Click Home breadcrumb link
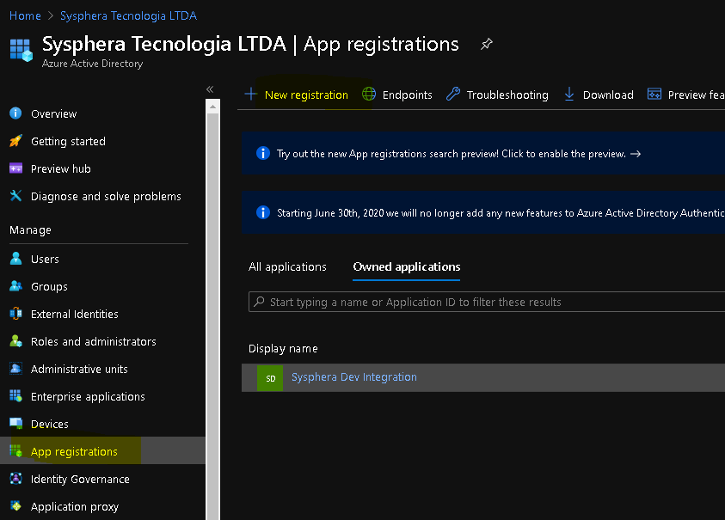725x520 pixels. pyautogui.click(x=25, y=15)
